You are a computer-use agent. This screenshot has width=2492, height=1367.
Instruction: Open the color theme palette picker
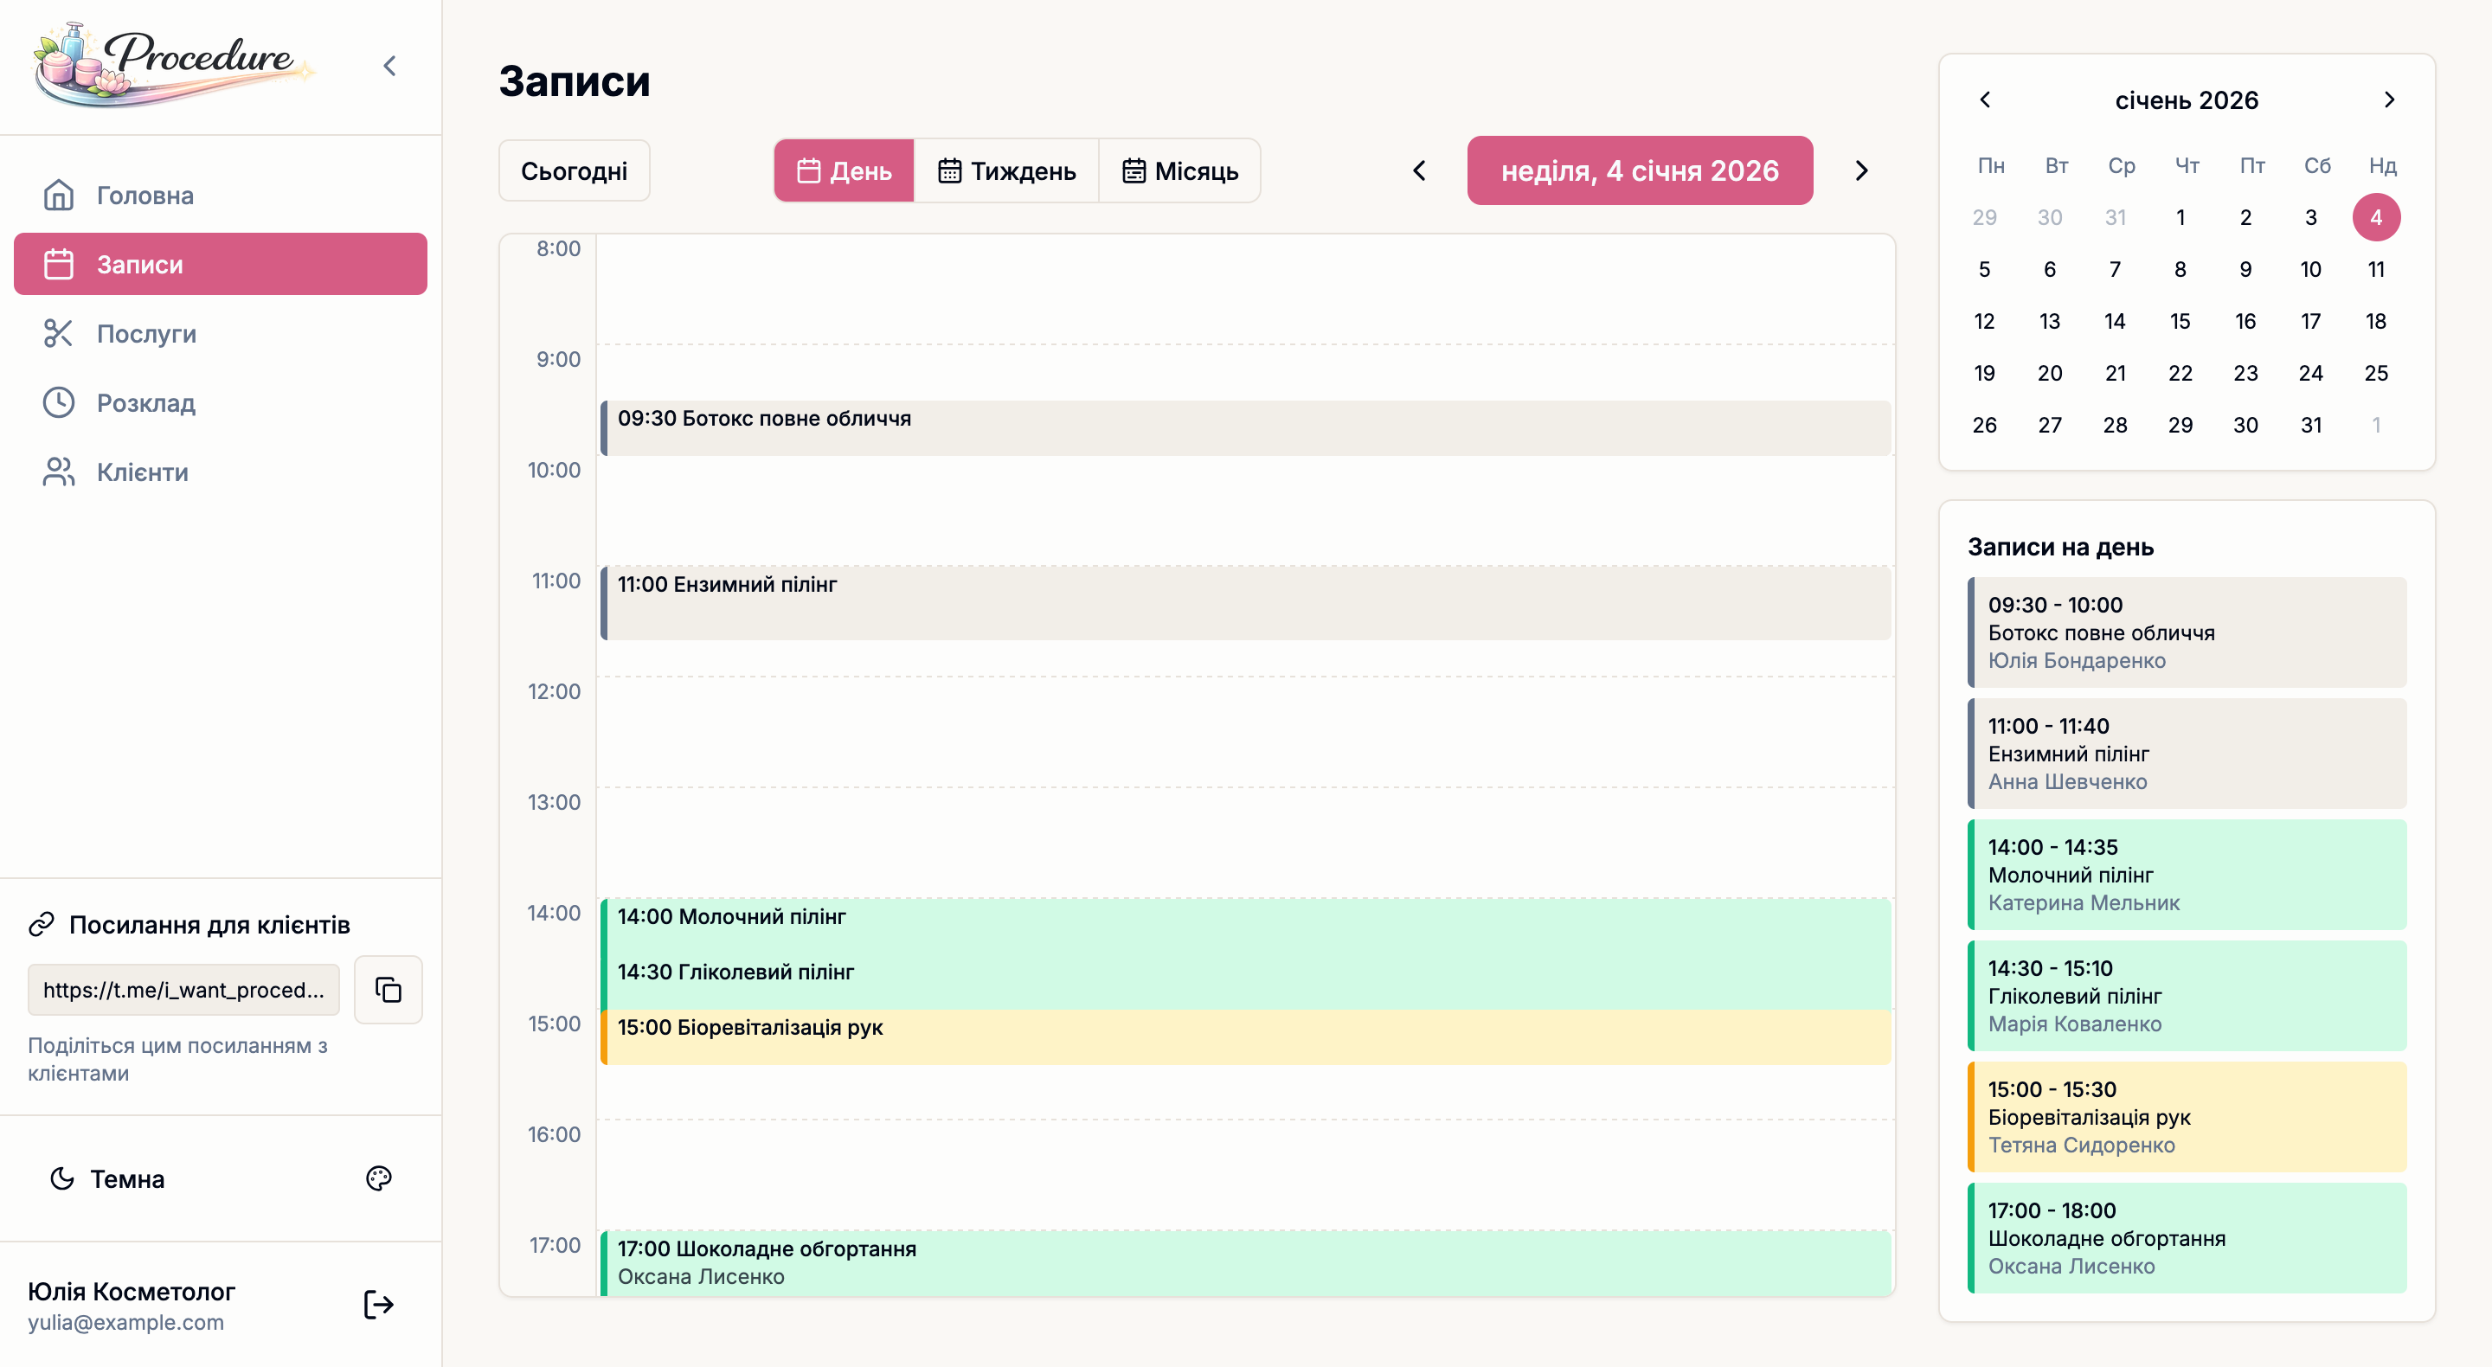point(378,1178)
